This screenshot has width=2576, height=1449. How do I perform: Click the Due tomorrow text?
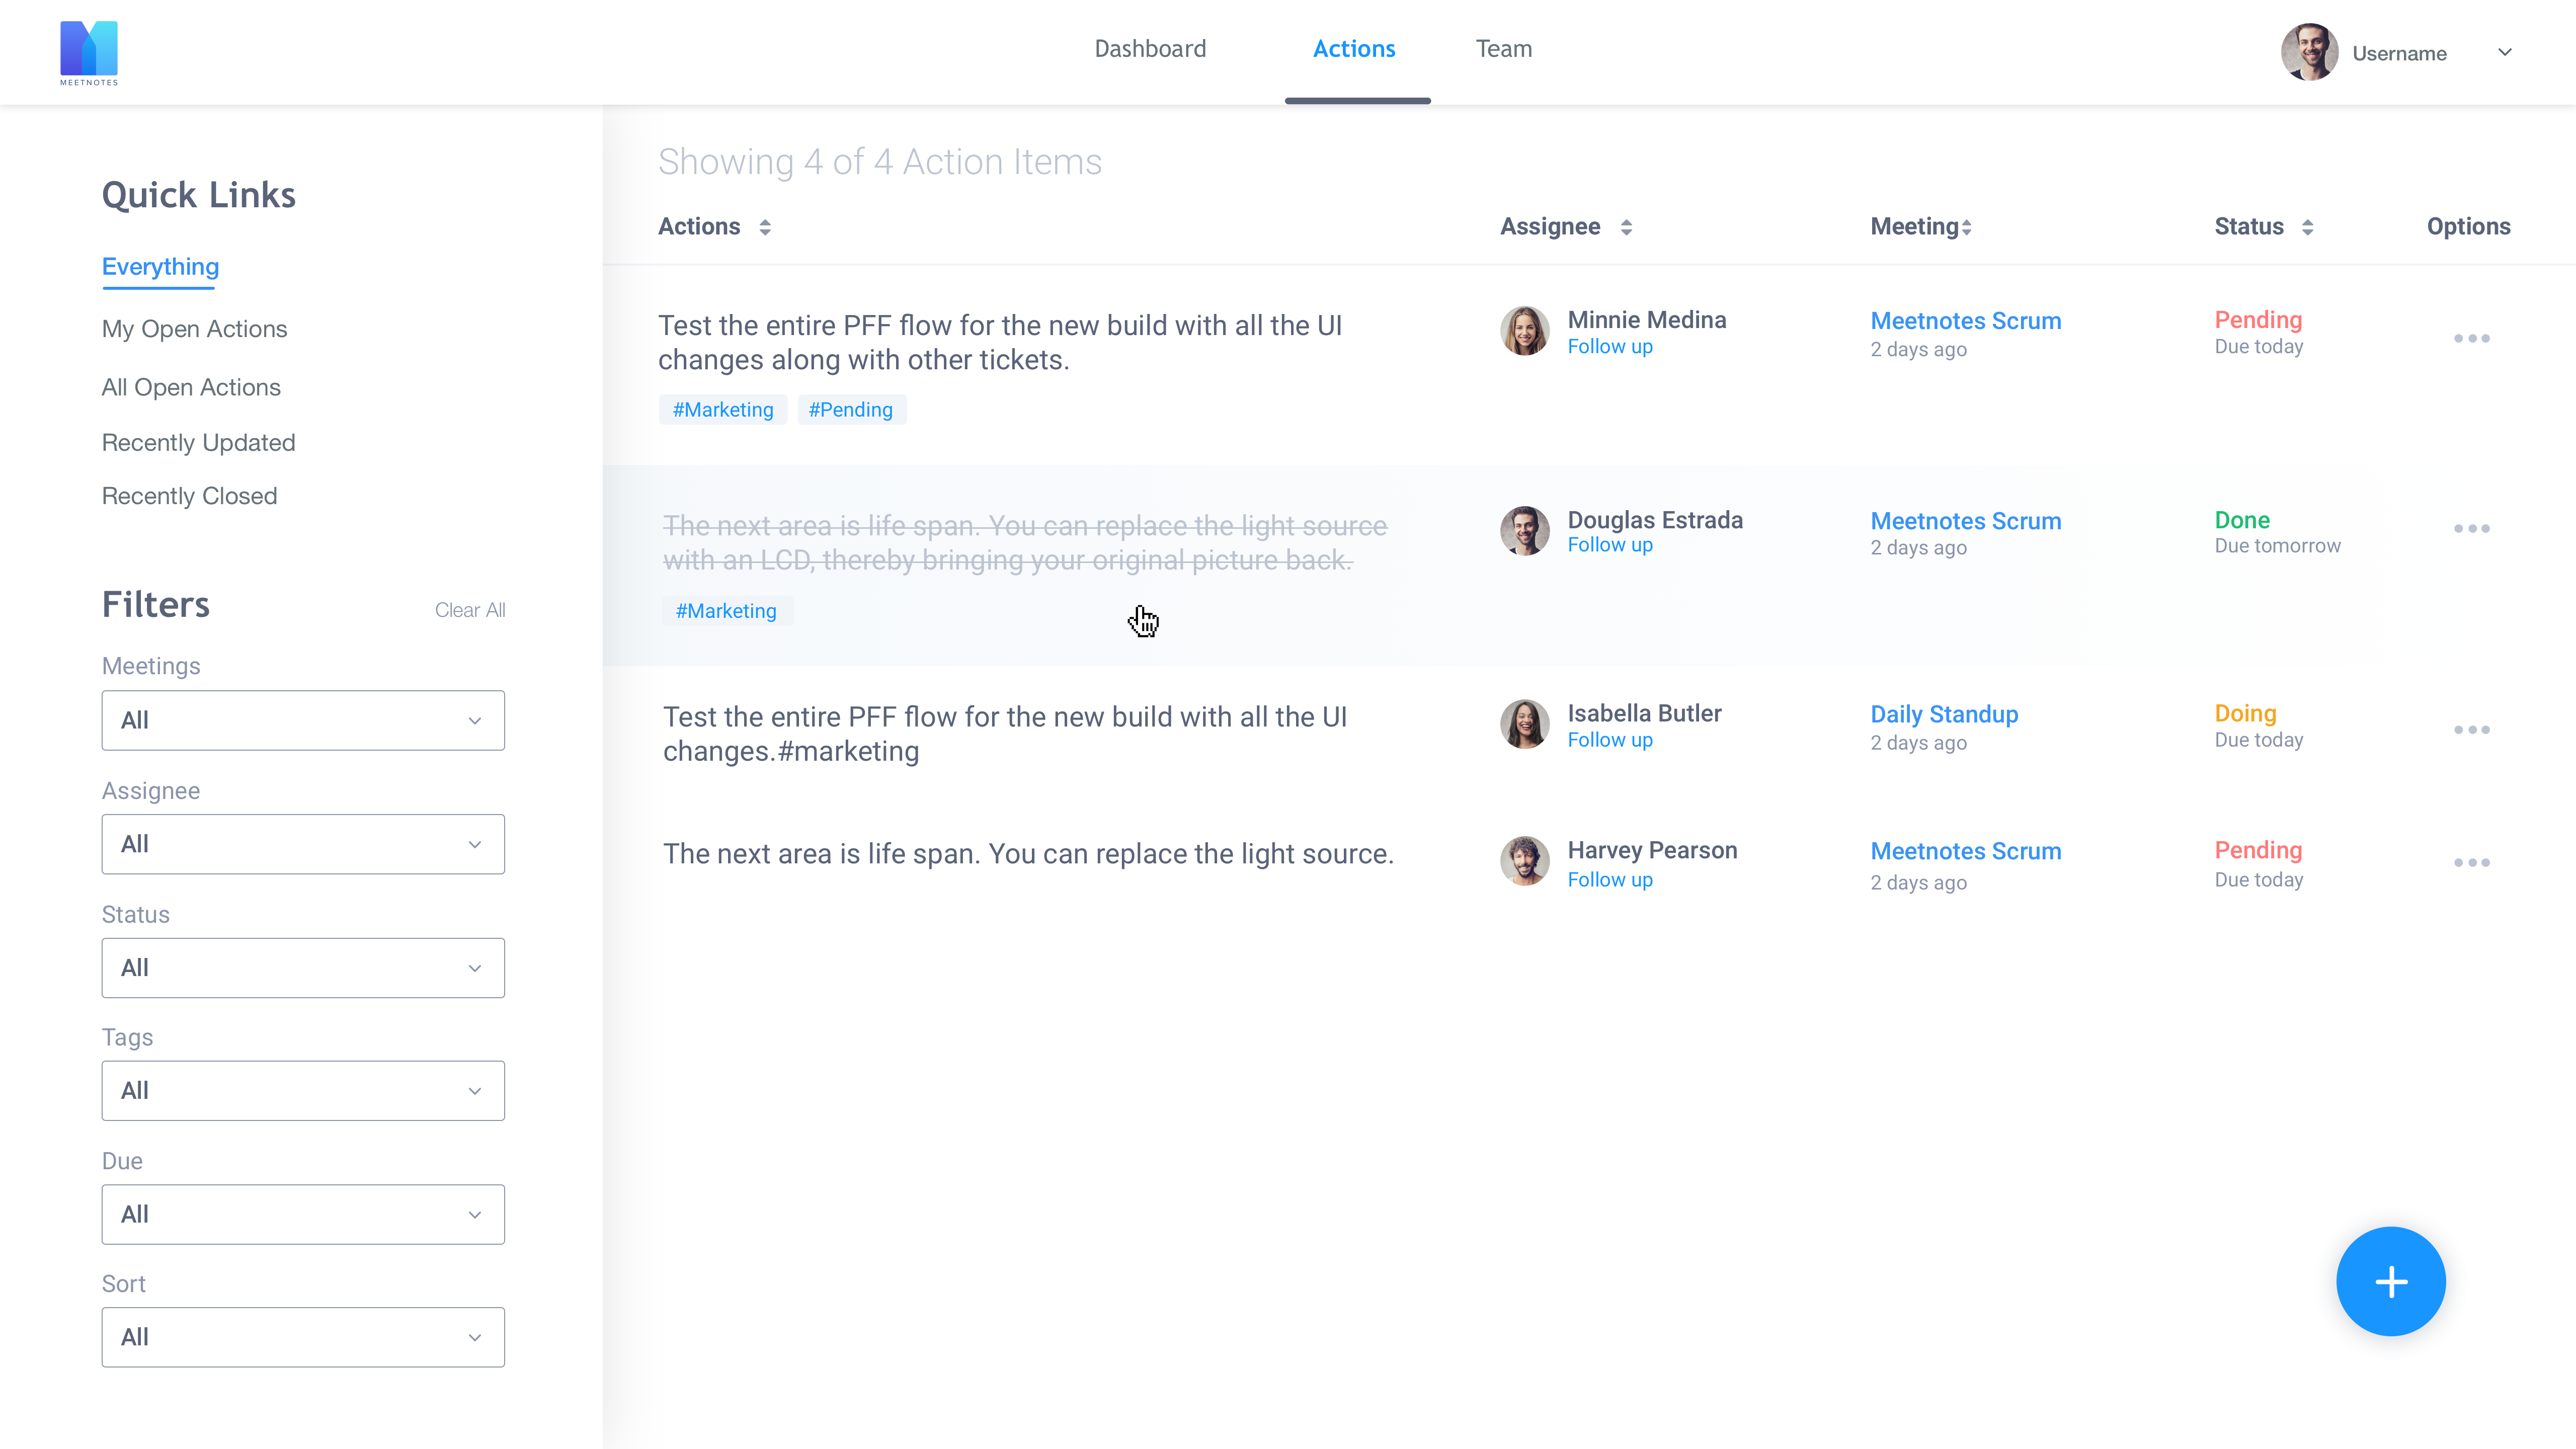click(x=2277, y=546)
